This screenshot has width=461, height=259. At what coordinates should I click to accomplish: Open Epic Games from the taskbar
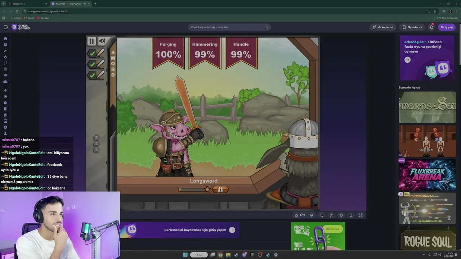(252, 255)
